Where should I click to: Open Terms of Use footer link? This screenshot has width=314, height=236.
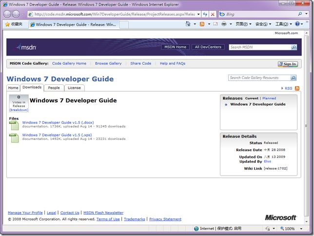coord(108,219)
